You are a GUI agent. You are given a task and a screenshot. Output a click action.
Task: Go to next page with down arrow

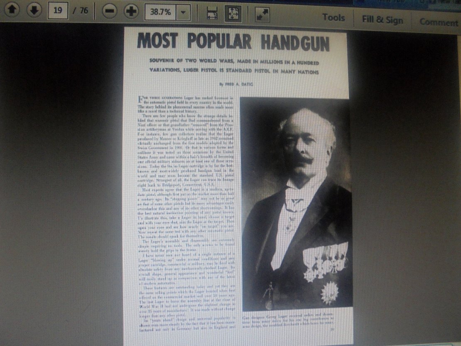[x=34, y=10]
